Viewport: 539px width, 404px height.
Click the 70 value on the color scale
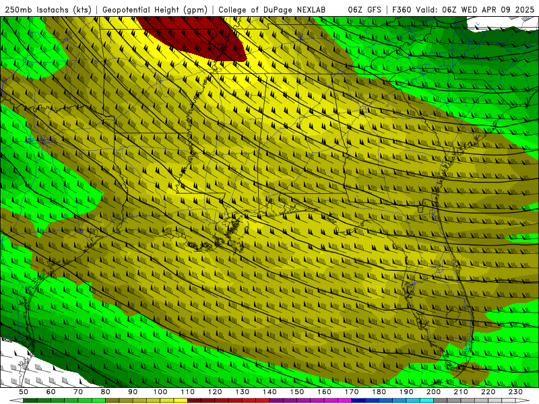(78, 392)
